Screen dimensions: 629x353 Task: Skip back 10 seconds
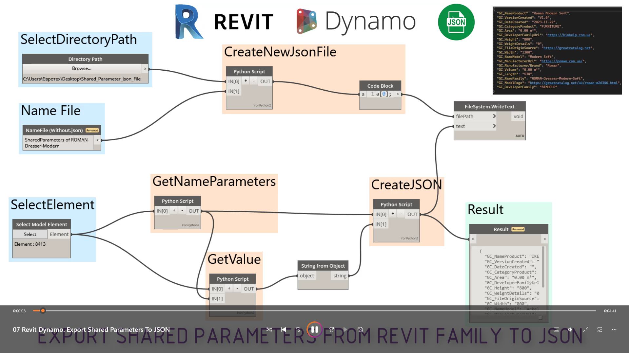[x=298, y=329]
